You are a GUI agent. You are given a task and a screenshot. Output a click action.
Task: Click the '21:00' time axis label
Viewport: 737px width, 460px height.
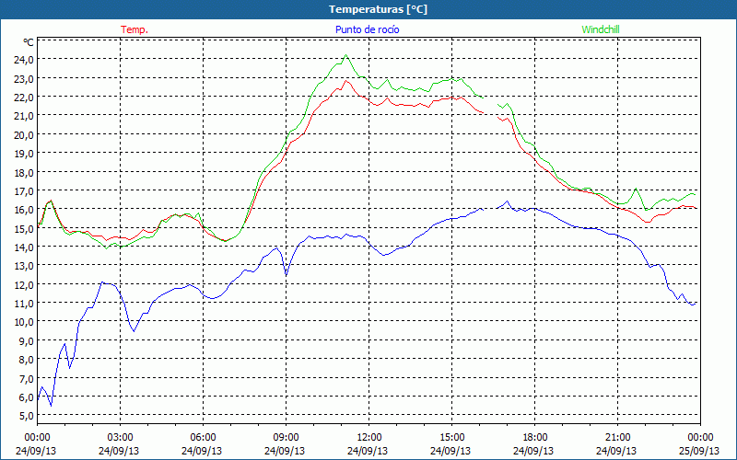click(x=617, y=437)
